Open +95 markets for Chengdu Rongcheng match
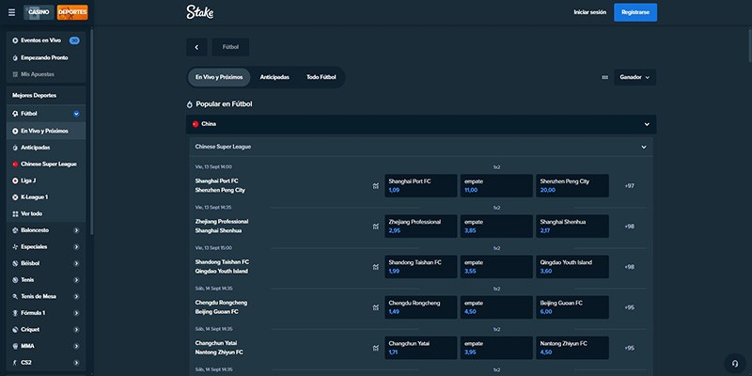752x376 pixels. (x=630, y=307)
